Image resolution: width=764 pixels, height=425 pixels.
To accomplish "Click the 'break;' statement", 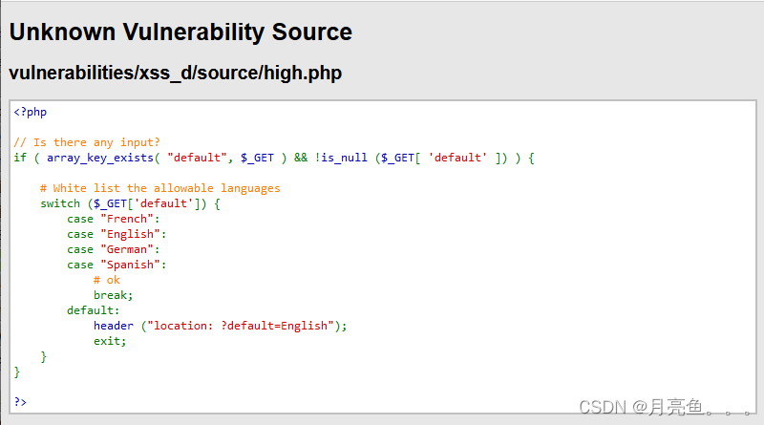I will (x=113, y=295).
